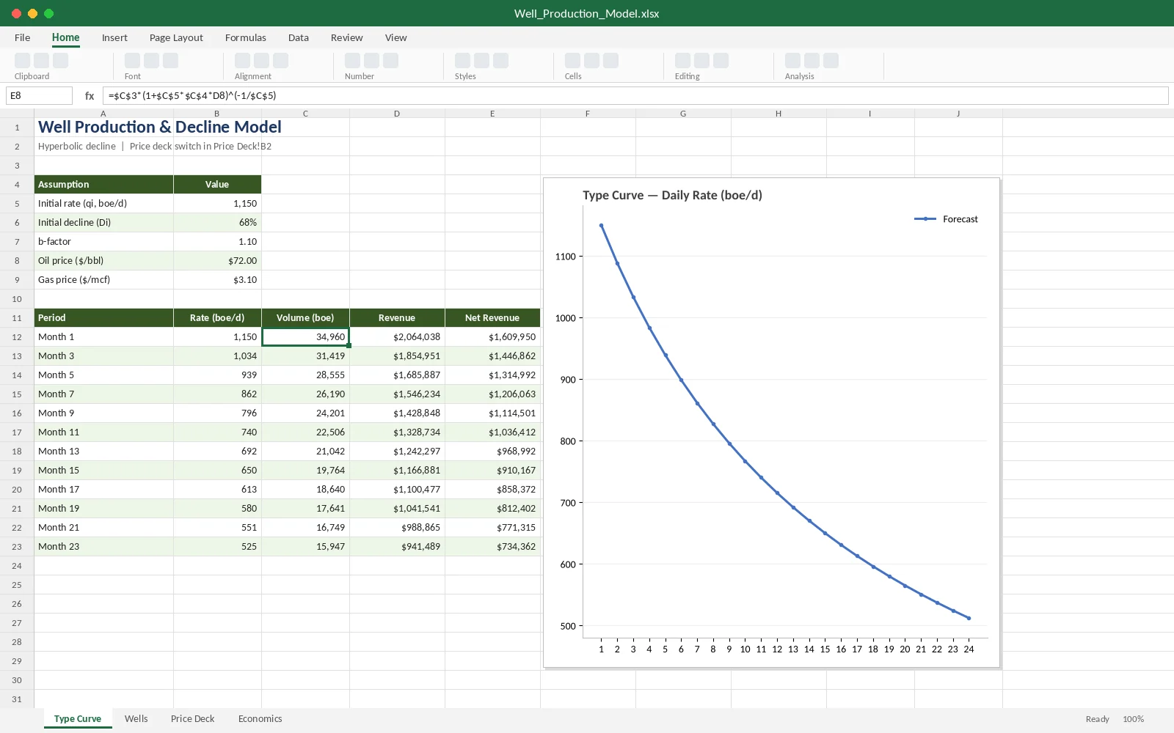Click the Month 3 revenue $1,854,951
The image size is (1174, 733).
[x=397, y=356]
